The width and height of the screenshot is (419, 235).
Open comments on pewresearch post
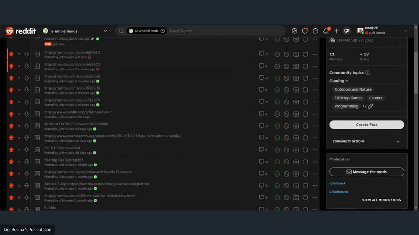(x=263, y=138)
